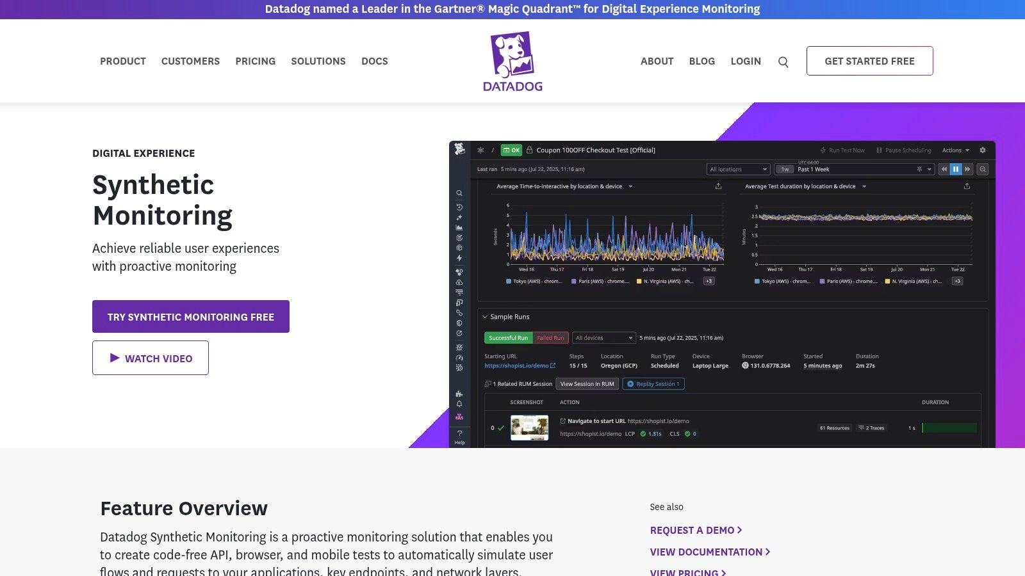The width and height of the screenshot is (1025, 576).
Task: Open search in the Datadog app sidebar
Action: click(459, 193)
